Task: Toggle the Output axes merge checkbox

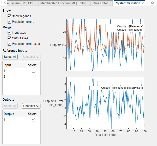Action: [9, 38]
